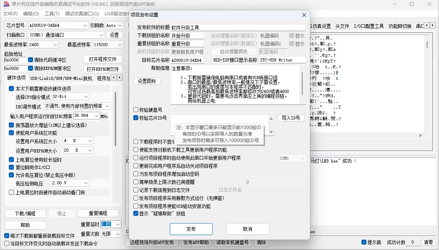
Task: Open 文件(F) menu
Action: 10,14
